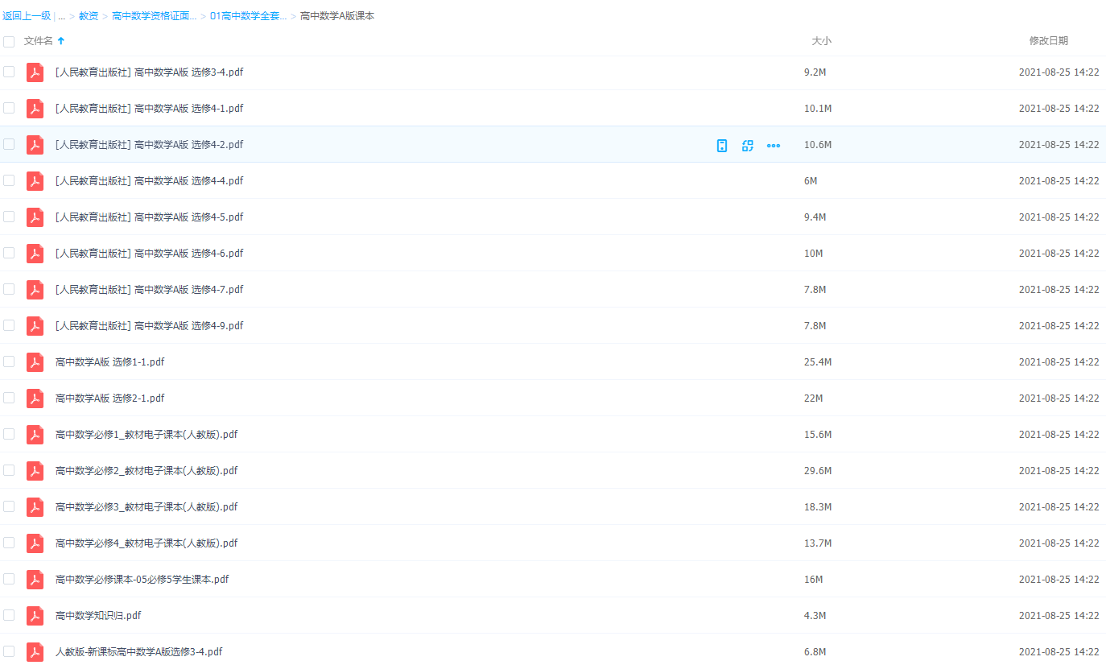Open more options for 选修4-2.pdf
This screenshot has height=665, width=1106.
coord(774,146)
